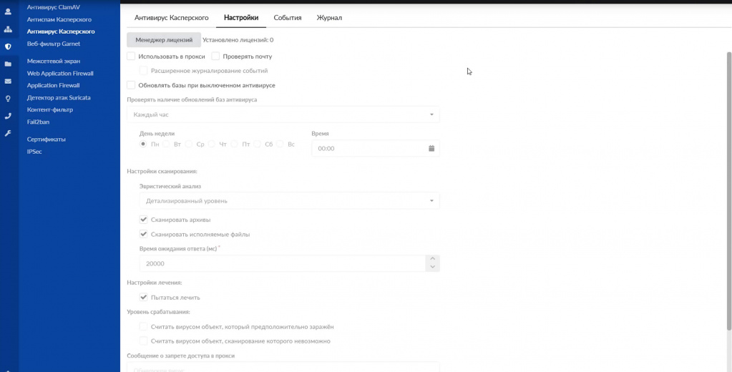Check объект, который предположительно заражён option
This screenshot has height=372, width=732.
pos(144,327)
